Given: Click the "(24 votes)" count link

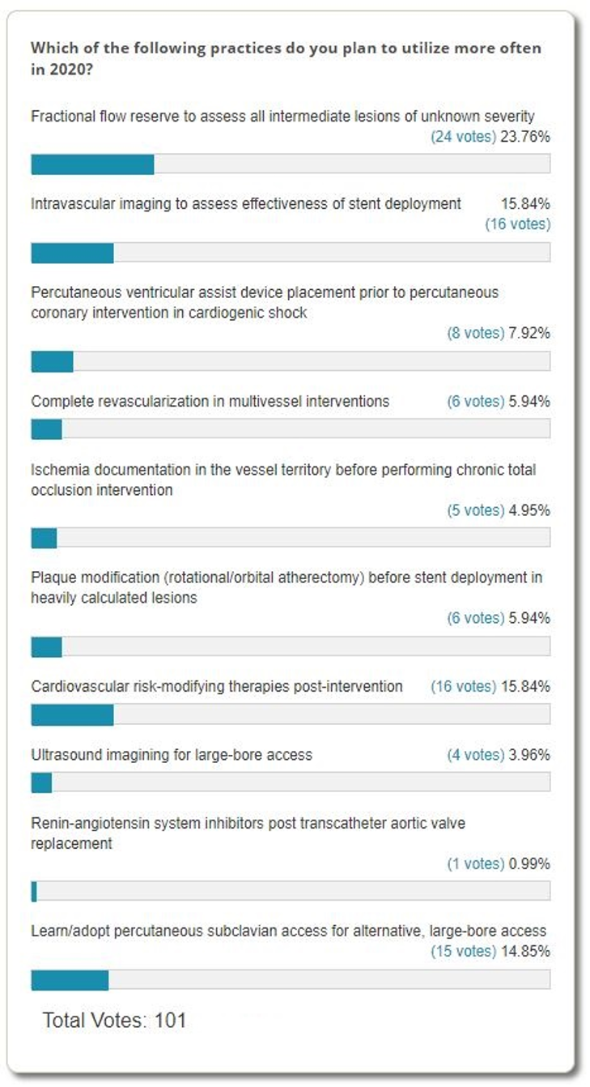Looking at the screenshot, I should pyautogui.click(x=463, y=137).
